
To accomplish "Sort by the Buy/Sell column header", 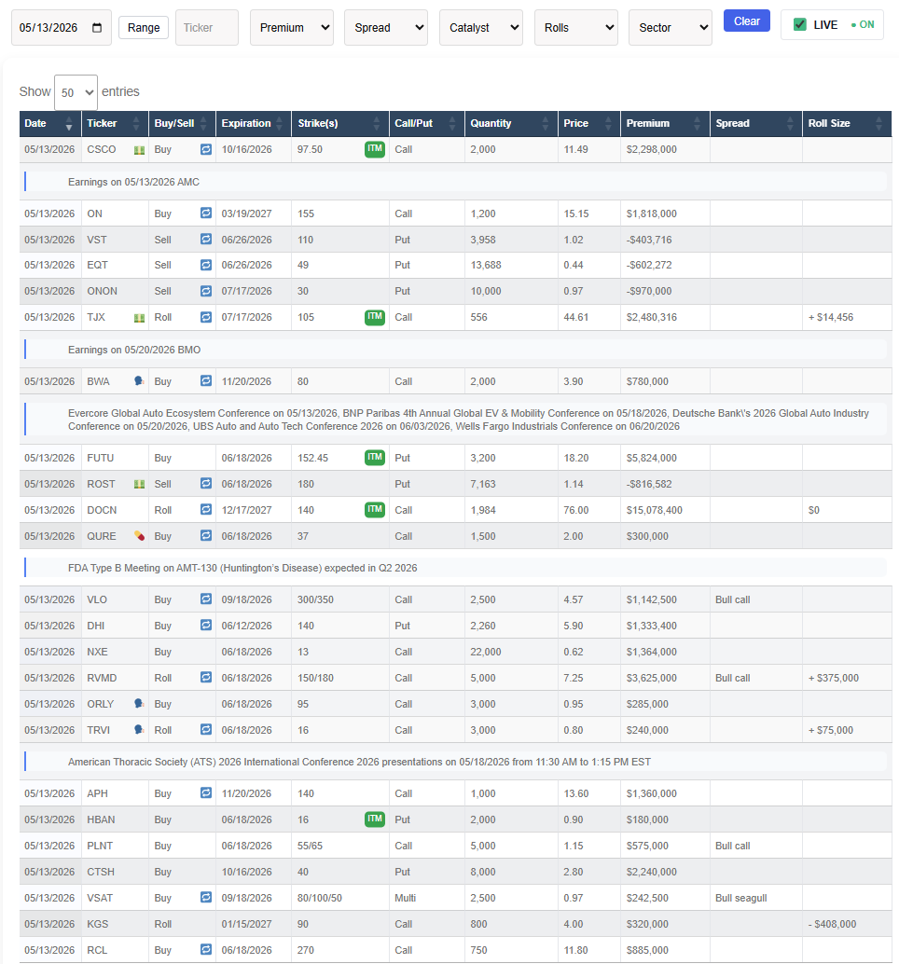I will [x=182, y=124].
